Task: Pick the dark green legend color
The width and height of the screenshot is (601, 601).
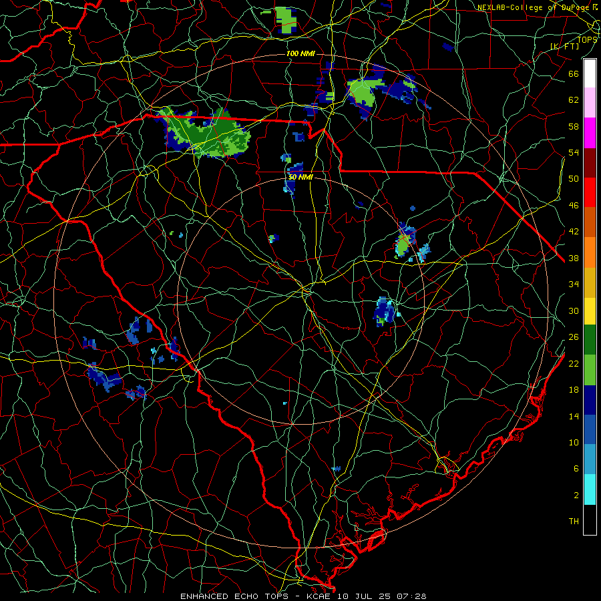Action: [x=590, y=340]
